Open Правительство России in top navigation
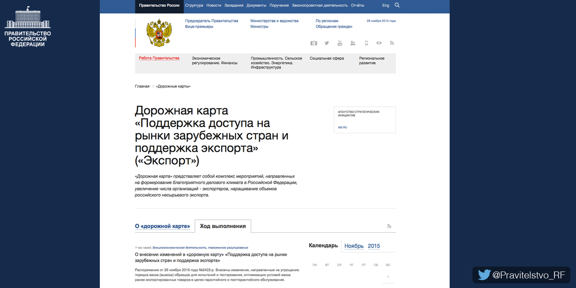The image size is (576, 288). (x=159, y=5)
